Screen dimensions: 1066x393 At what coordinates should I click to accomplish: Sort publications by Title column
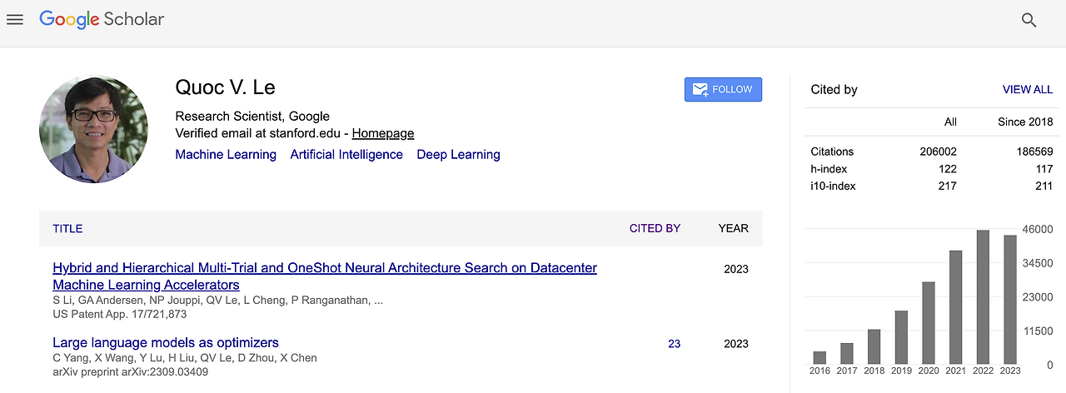click(67, 228)
